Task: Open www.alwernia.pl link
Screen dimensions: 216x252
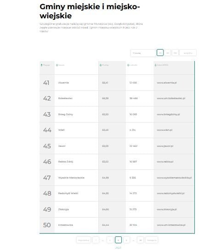Action: pos(166,83)
